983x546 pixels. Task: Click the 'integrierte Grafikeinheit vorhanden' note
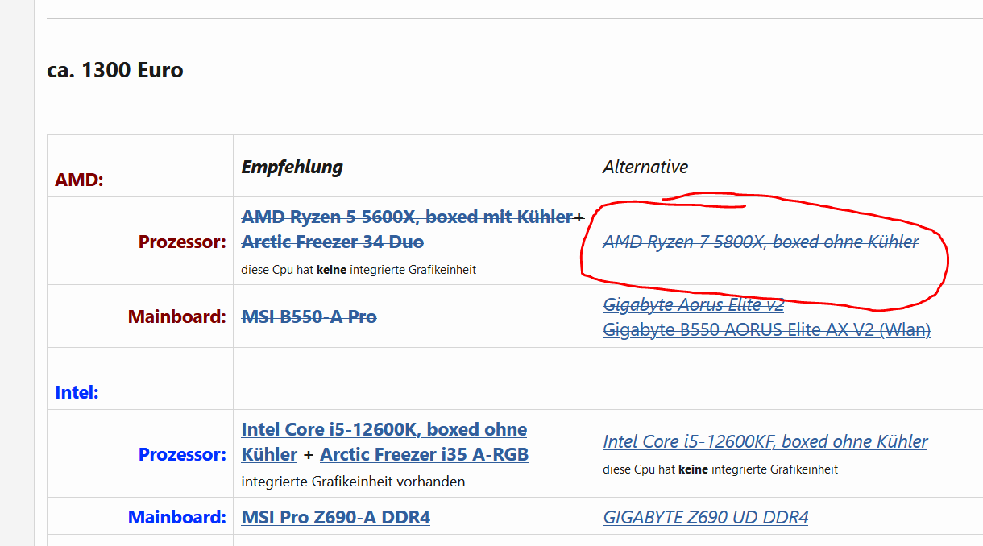pyautogui.click(x=353, y=482)
